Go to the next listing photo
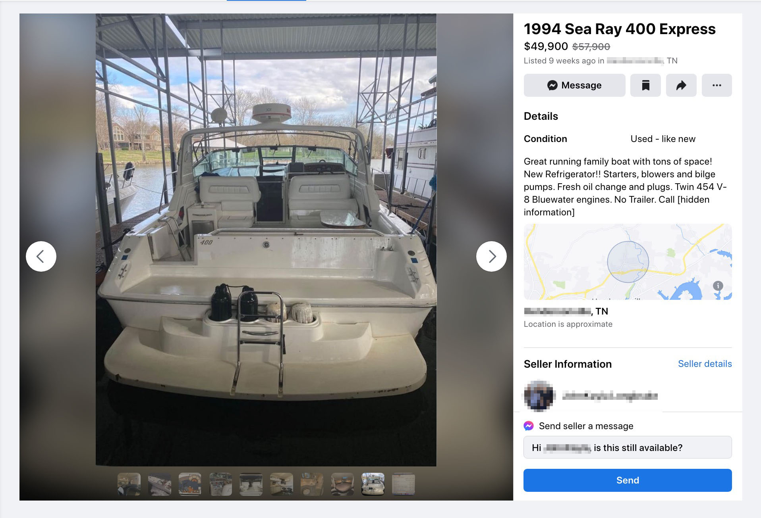 [x=491, y=256]
